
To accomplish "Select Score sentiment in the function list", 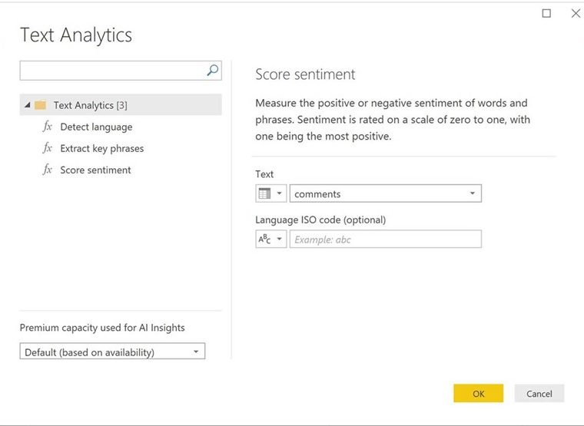I will pos(95,170).
